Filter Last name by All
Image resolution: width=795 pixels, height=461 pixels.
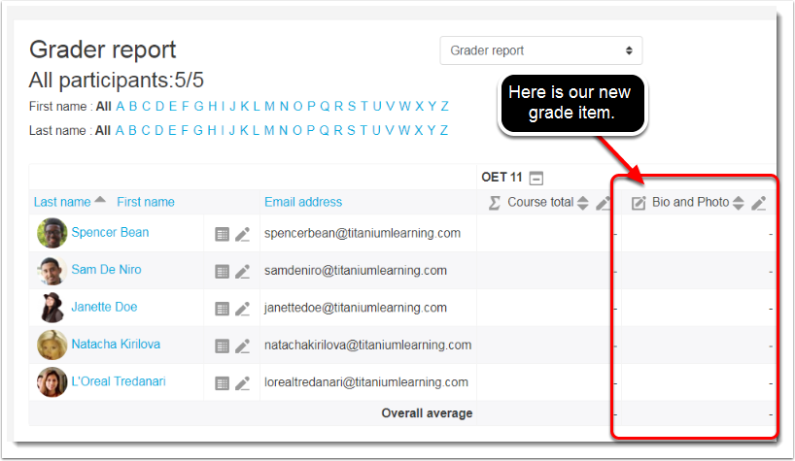coord(102,131)
